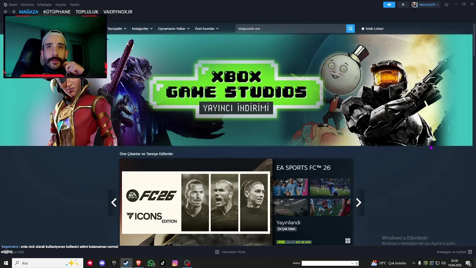476x268 pixels.
Task: Open the Steam menu
Action: click(13, 4)
